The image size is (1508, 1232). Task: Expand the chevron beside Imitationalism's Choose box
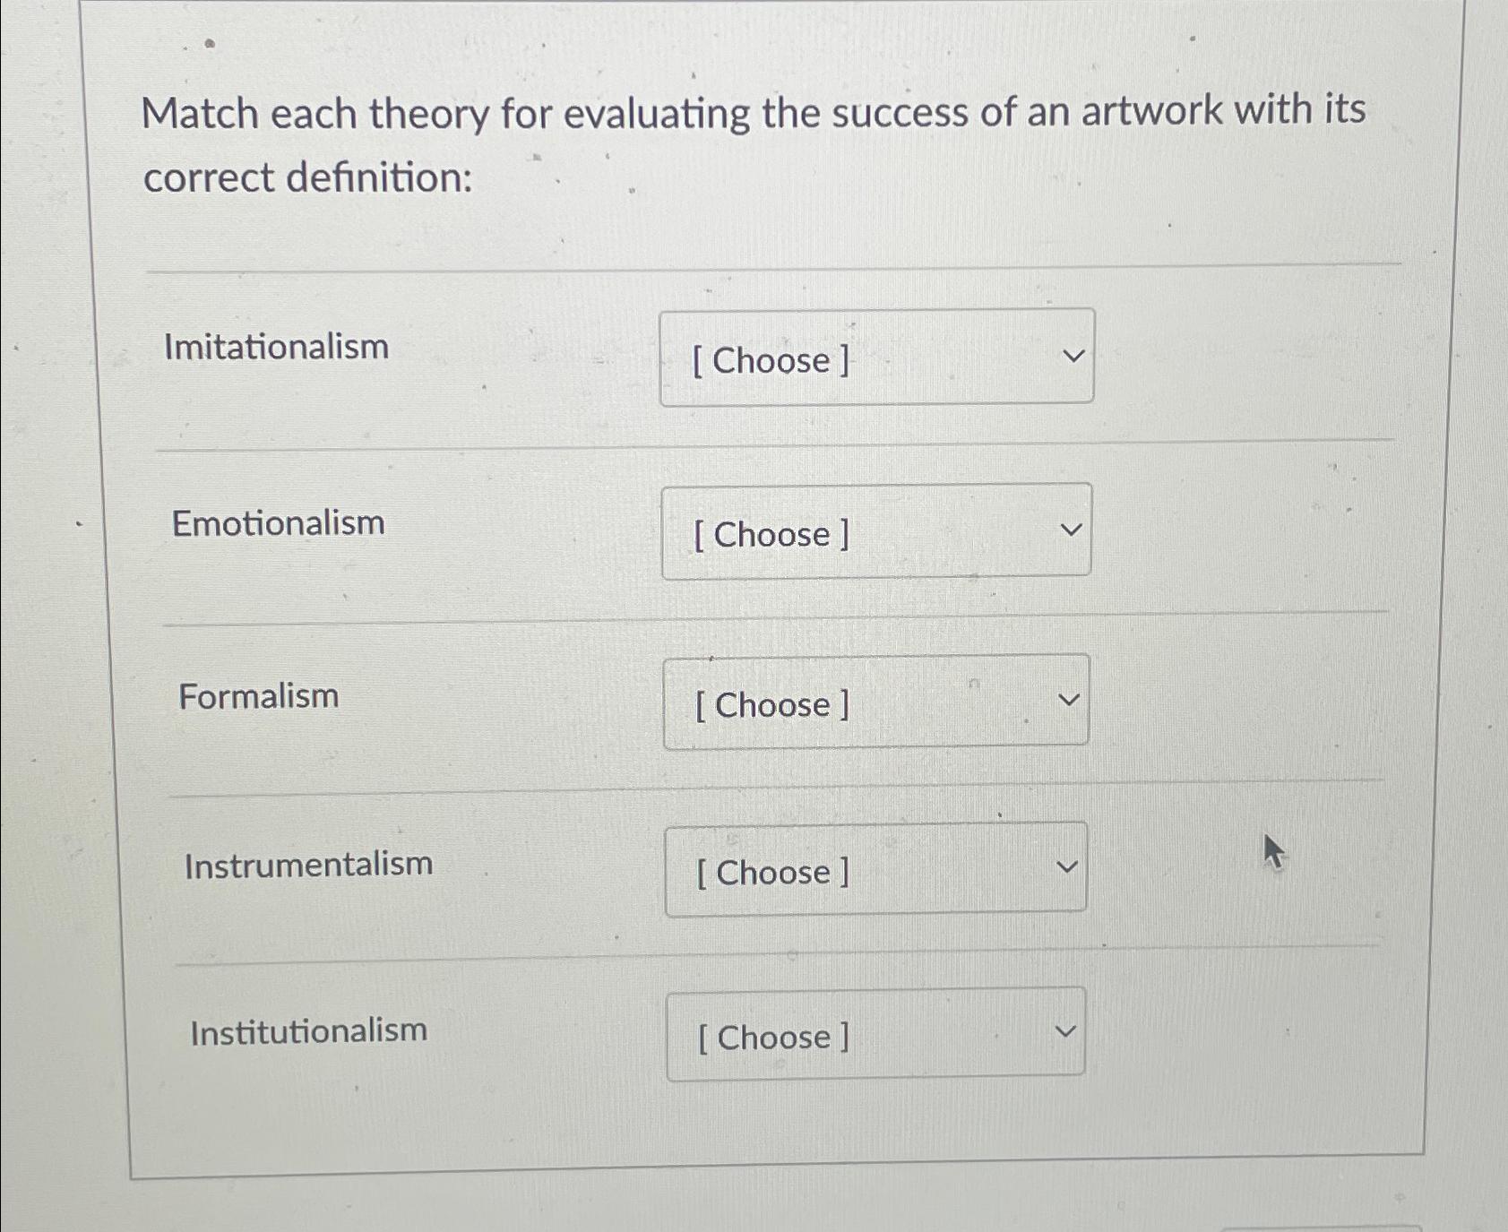click(x=1072, y=356)
